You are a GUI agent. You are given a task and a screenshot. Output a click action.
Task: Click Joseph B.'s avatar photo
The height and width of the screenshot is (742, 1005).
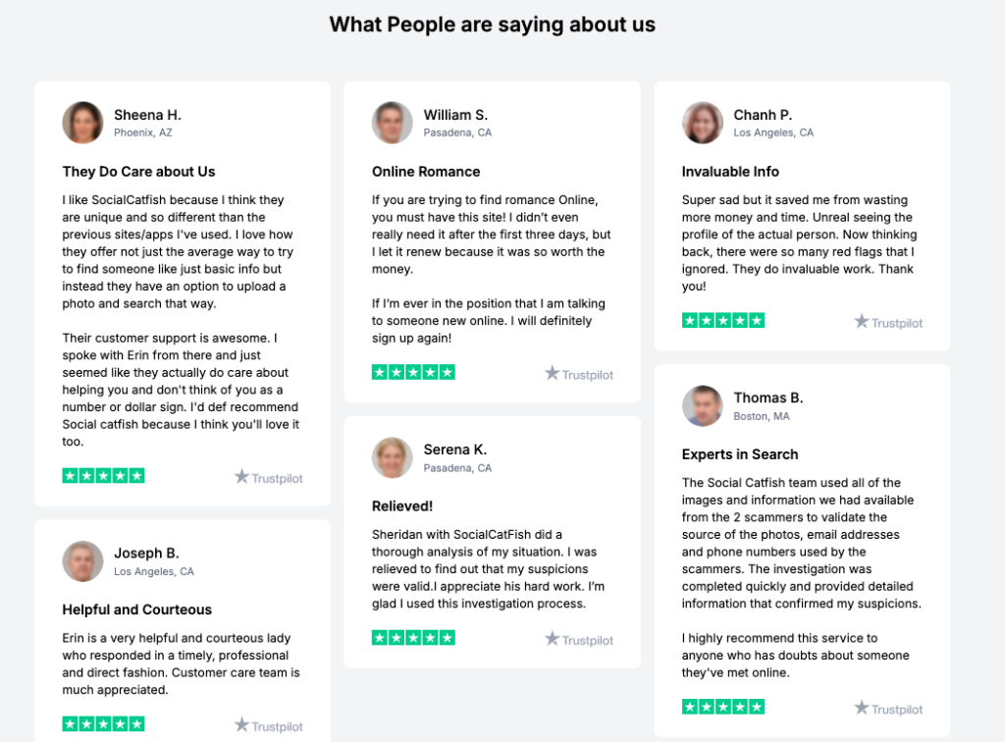[82, 561]
